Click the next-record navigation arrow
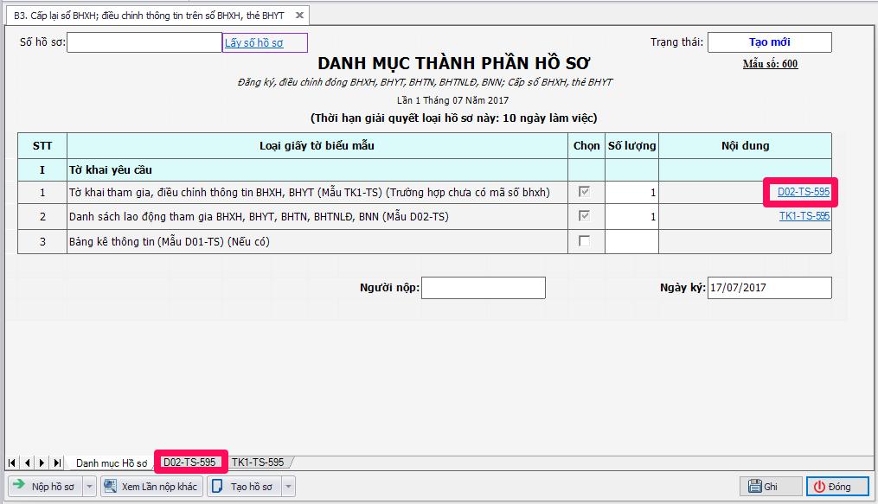878x504 pixels. 41,463
